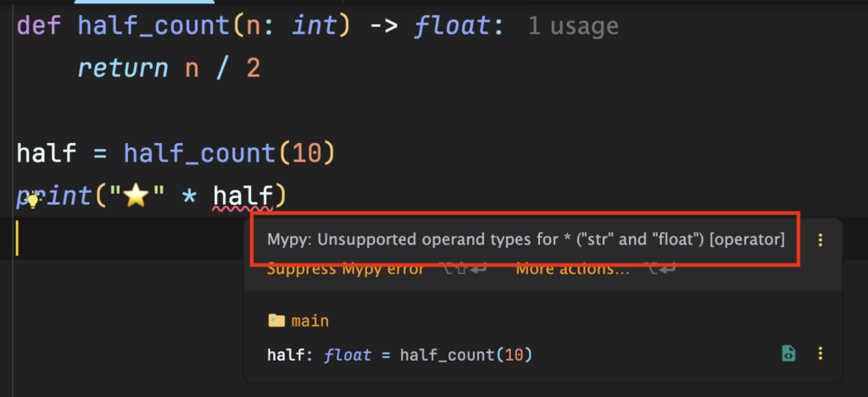Click the "1 usage" inlay hint
Viewport: 868px width, 397px height.
click(x=573, y=26)
